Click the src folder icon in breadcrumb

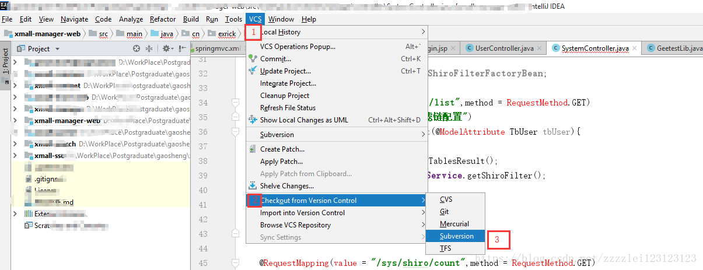(x=93, y=34)
